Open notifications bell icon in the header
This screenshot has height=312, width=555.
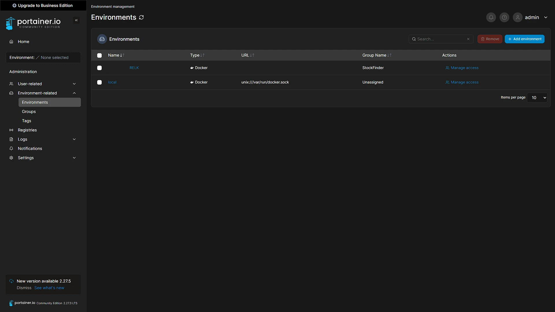click(x=491, y=17)
